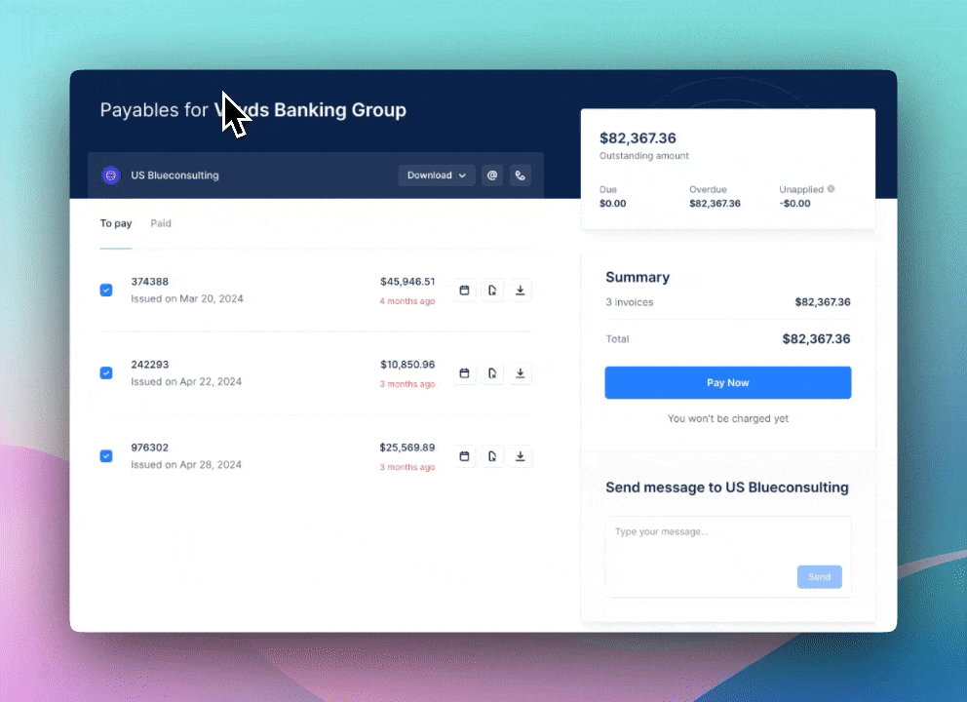Click the email (@) icon for US Blueconsulting
This screenshot has height=702, width=967.
pyautogui.click(x=492, y=175)
